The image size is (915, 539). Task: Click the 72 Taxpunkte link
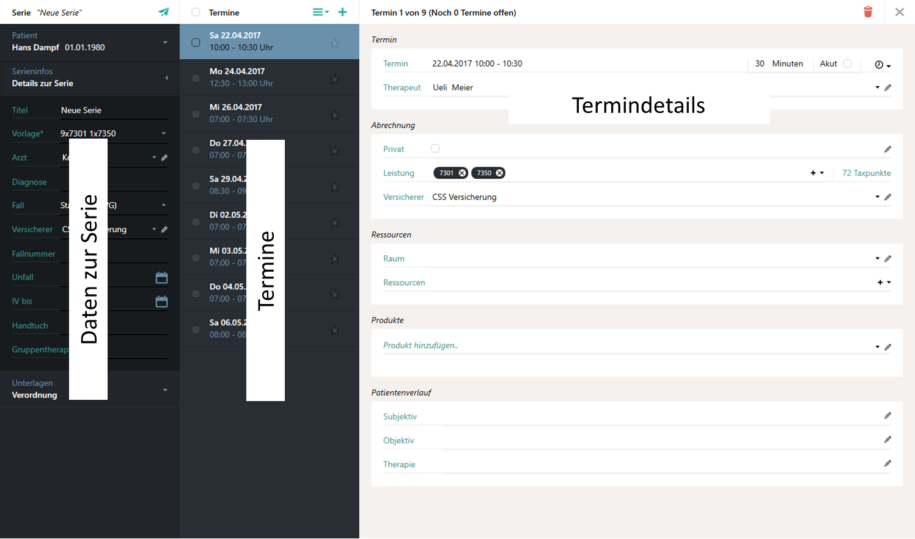pyautogui.click(x=866, y=173)
